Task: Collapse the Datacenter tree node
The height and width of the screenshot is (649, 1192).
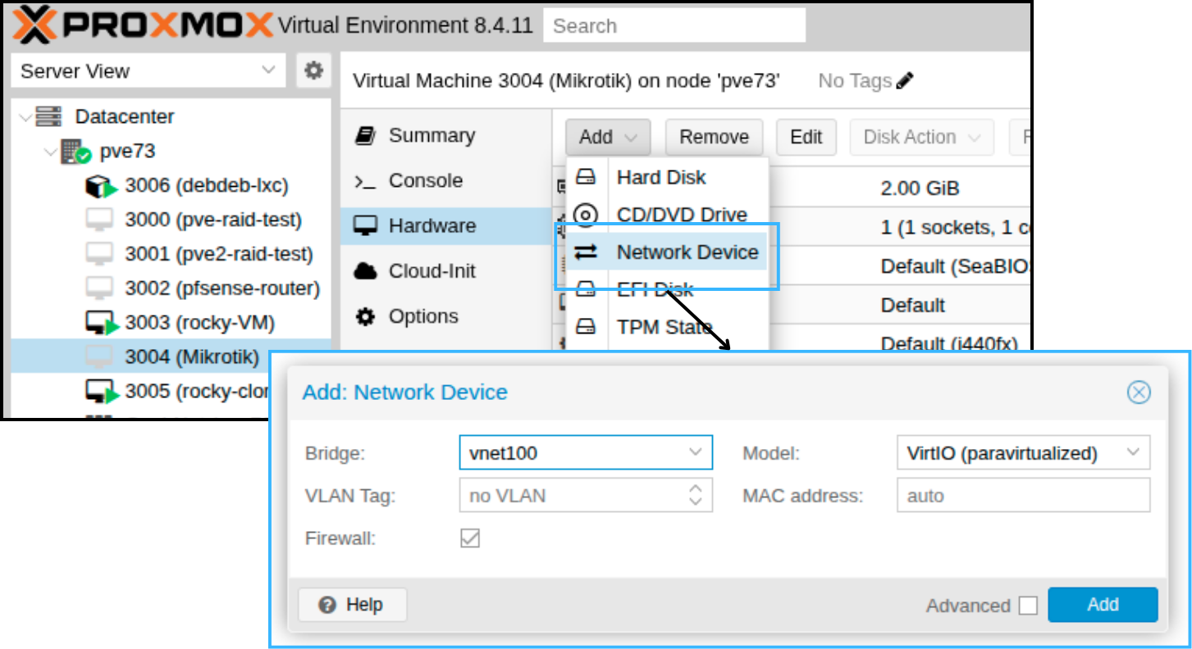Action: pyautogui.click(x=24, y=117)
